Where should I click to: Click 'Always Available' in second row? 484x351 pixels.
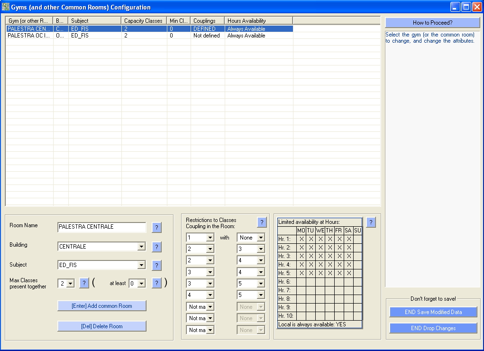(x=247, y=36)
